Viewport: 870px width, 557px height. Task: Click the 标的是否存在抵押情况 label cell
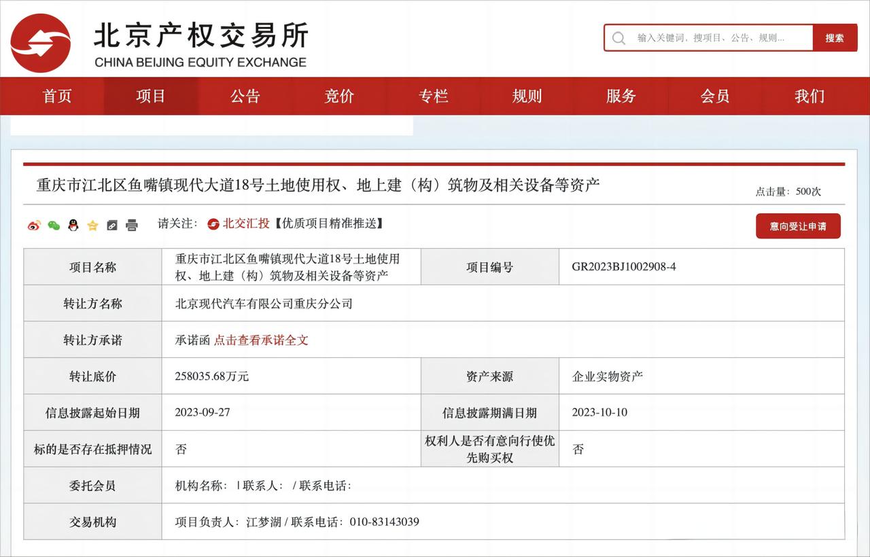pos(92,449)
